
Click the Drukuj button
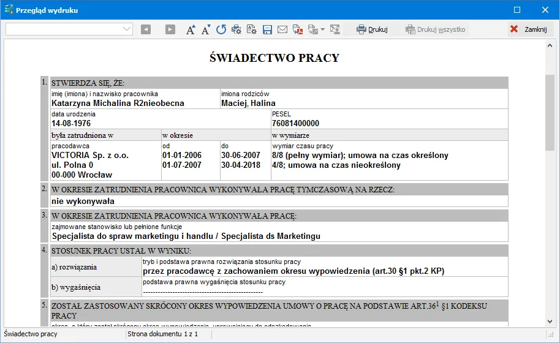372,29
